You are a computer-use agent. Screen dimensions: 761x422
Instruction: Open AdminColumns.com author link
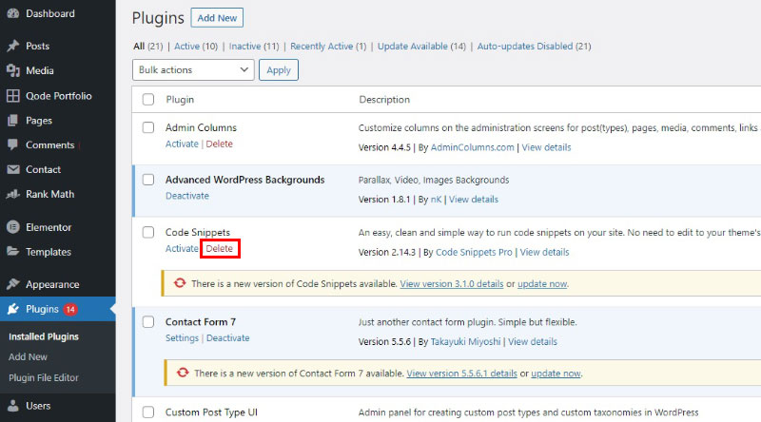point(472,147)
